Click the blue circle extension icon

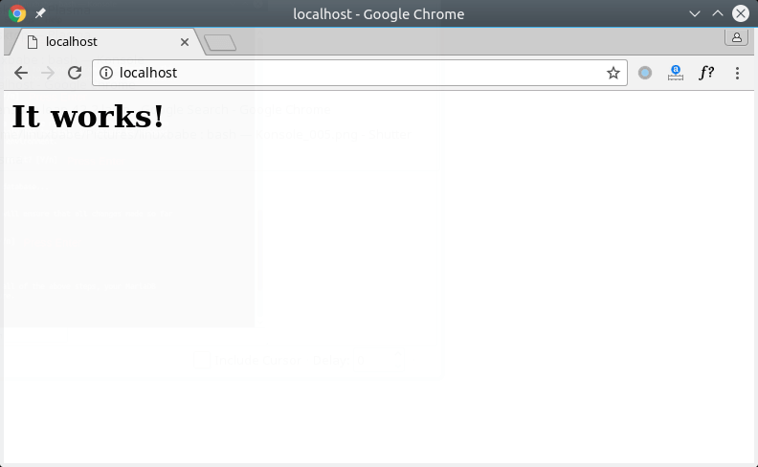tap(645, 73)
